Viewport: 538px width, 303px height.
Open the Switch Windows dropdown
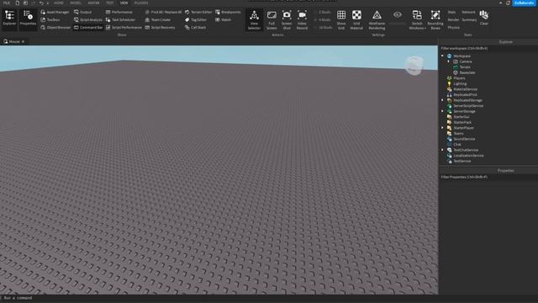[x=417, y=20]
